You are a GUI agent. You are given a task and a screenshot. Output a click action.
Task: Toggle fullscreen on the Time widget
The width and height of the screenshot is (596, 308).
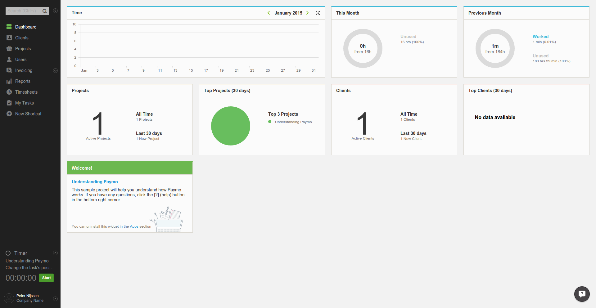point(318,13)
